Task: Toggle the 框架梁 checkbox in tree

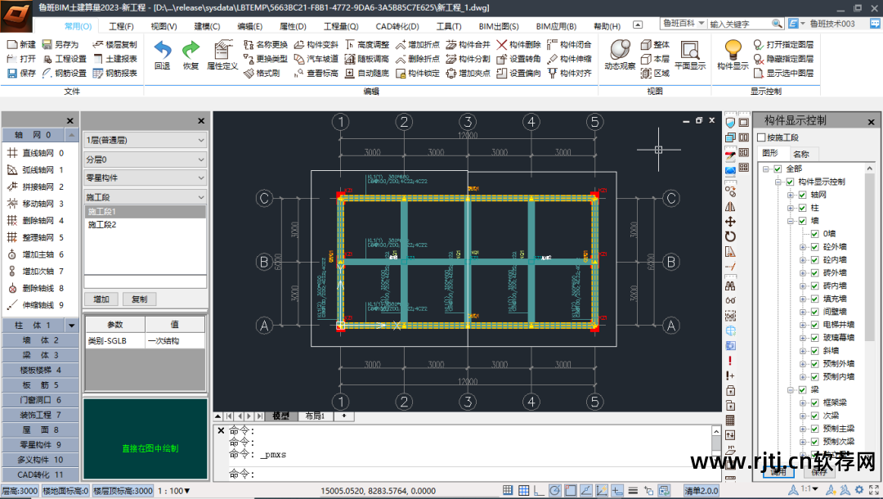Action: [814, 402]
